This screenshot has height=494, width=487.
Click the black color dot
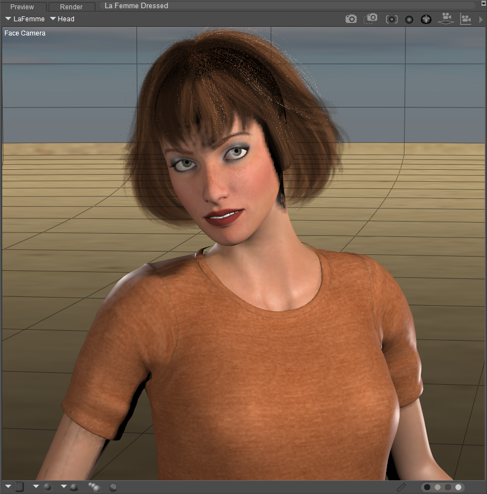click(427, 487)
